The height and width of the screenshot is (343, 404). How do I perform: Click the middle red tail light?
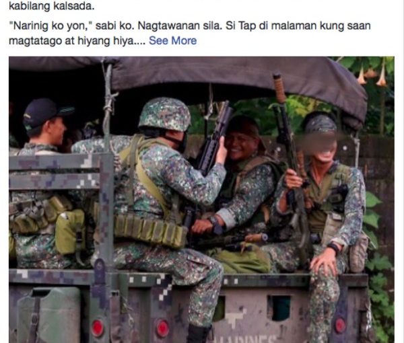[x=162, y=328]
